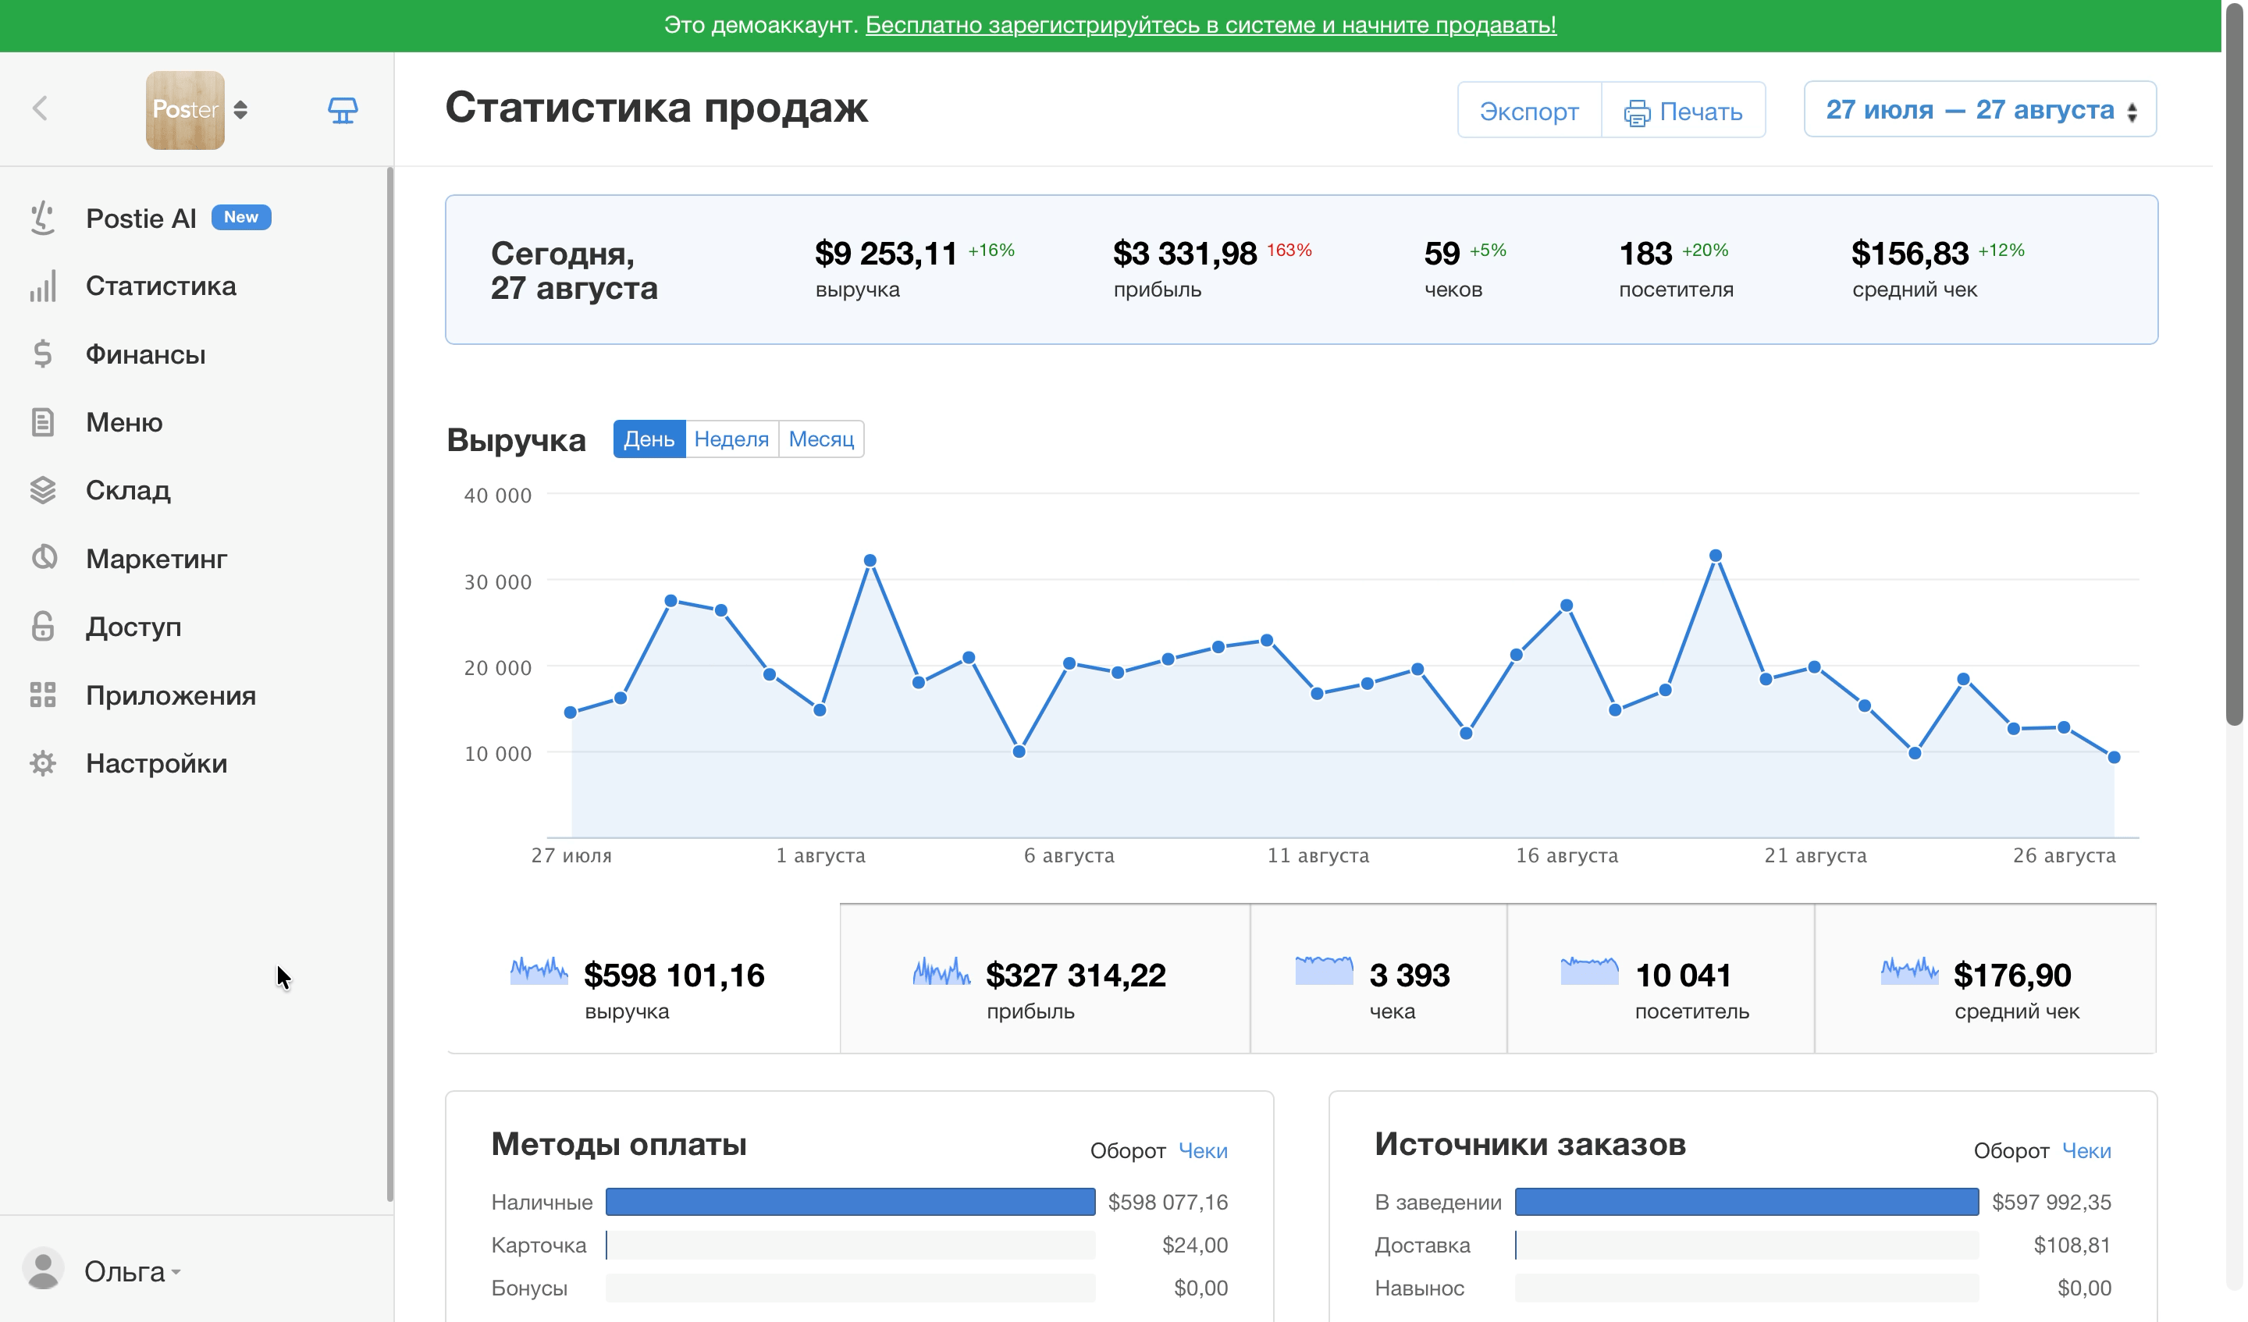The image size is (2248, 1322).
Task: Click the printer icon in Печать
Action: pyautogui.click(x=1637, y=112)
